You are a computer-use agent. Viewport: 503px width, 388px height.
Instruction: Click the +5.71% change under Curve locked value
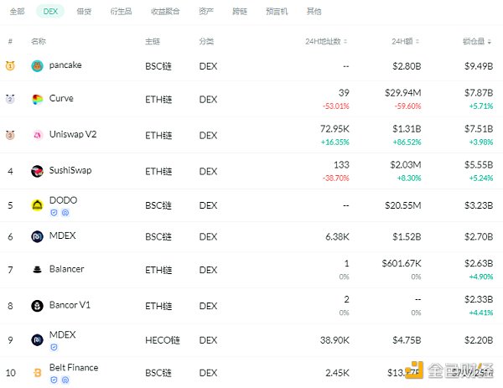pos(481,106)
